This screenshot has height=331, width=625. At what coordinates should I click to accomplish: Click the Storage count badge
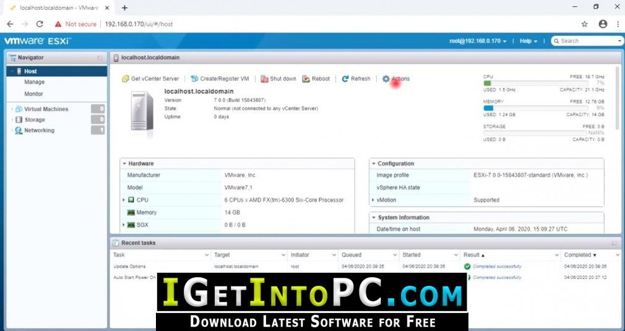click(x=98, y=119)
